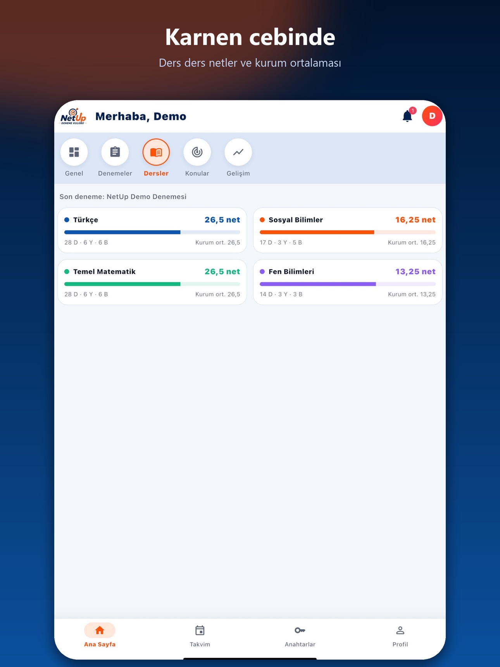This screenshot has width=500, height=667.
Task: Click the '13,25 net' score
Action: coord(416,272)
